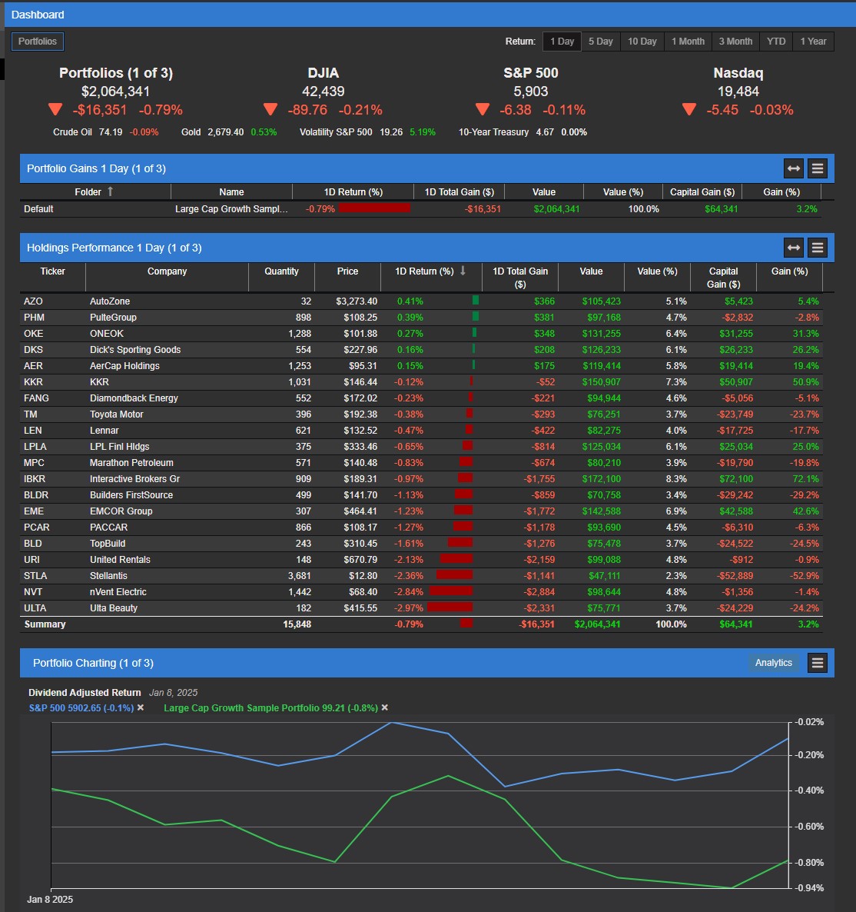Image resolution: width=856 pixels, height=912 pixels.
Task: Toggle sort order on 1D Return (%) column
Action: pyautogui.click(x=463, y=271)
